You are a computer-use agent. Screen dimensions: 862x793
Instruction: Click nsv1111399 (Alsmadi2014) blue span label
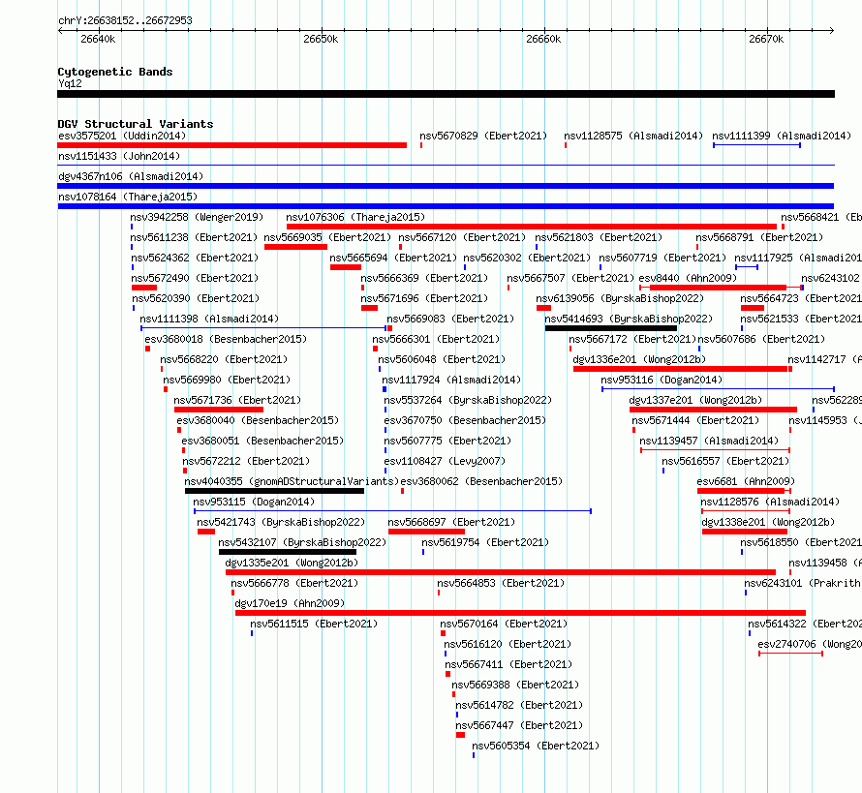point(782,136)
